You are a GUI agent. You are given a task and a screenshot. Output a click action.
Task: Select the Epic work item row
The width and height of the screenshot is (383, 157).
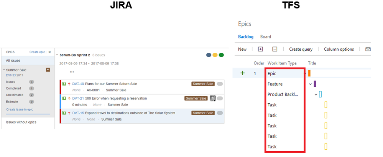click(x=301, y=73)
